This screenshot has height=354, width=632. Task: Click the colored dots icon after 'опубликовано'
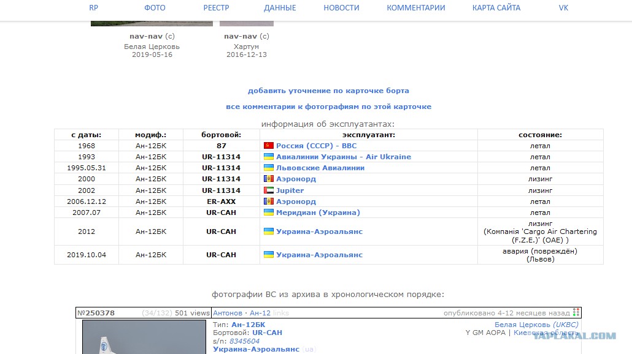click(x=576, y=312)
